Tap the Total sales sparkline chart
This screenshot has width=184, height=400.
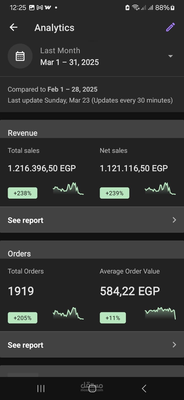click(68, 189)
